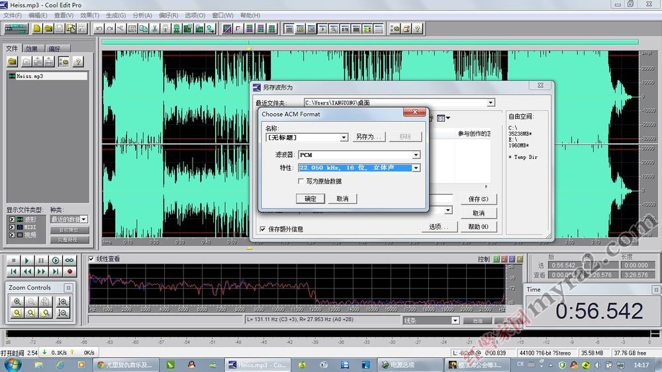The height and width of the screenshot is (372, 662).
Task: Toggle 波形 file type checkbox
Action: pos(12,220)
